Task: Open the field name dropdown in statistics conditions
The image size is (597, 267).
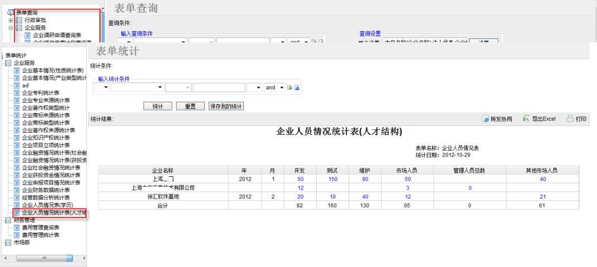Action: click(x=137, y=88)
